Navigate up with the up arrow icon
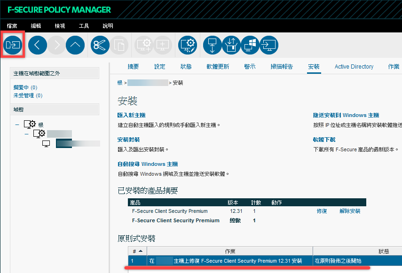 click(x=75, y=45)
